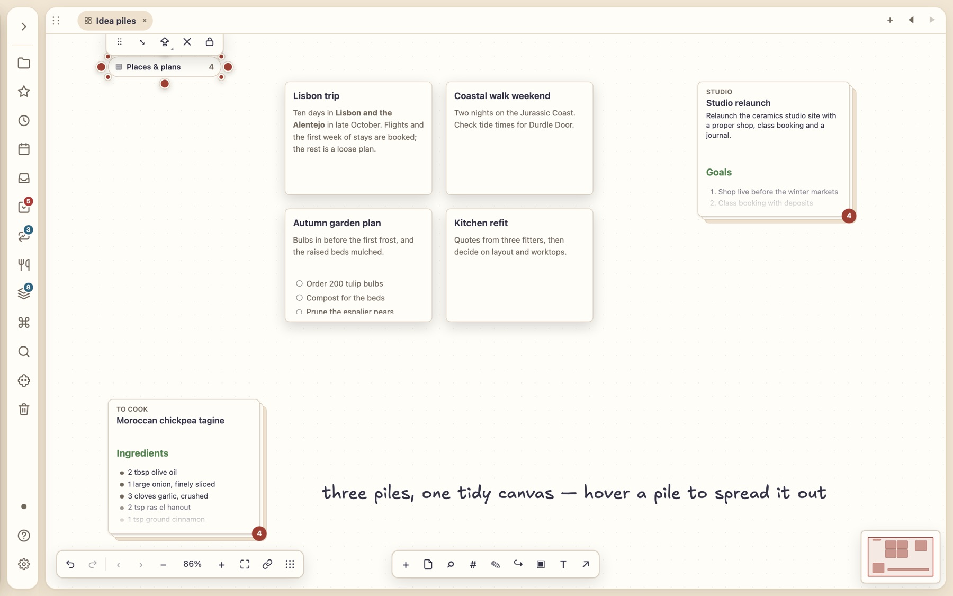The width and height of the screenshot is (953, 596).
Task: Click the redo arrow
Action: (x=93, y=564)
